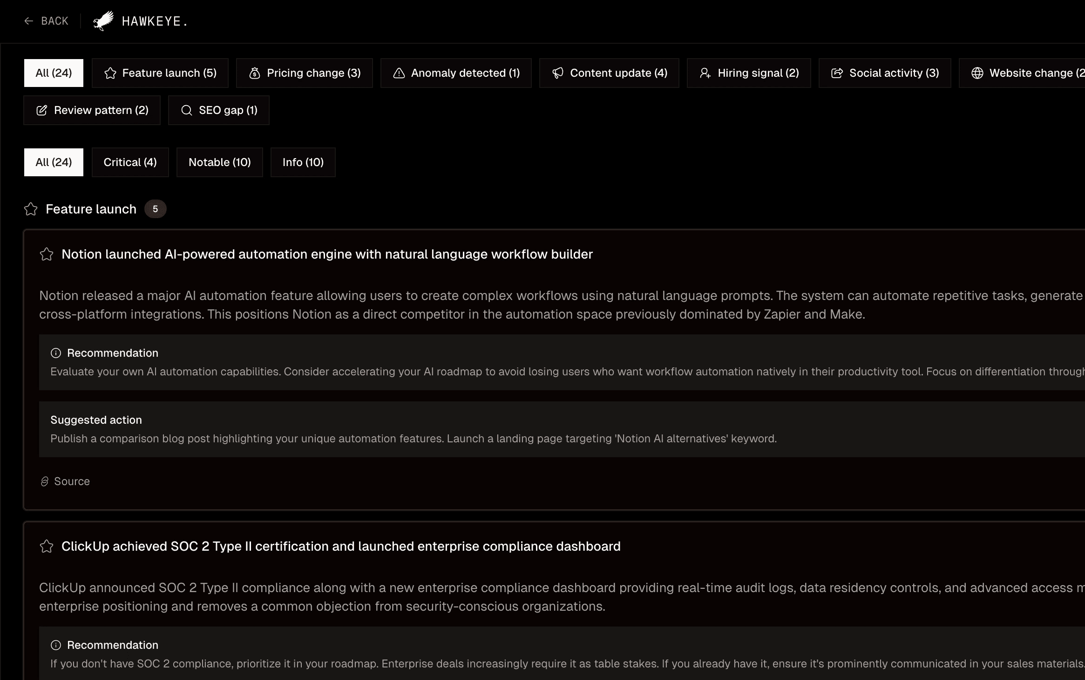The image size is (1085, 680).
Task: Switch to the Info (10) severity filter
Action: [303, 162]
